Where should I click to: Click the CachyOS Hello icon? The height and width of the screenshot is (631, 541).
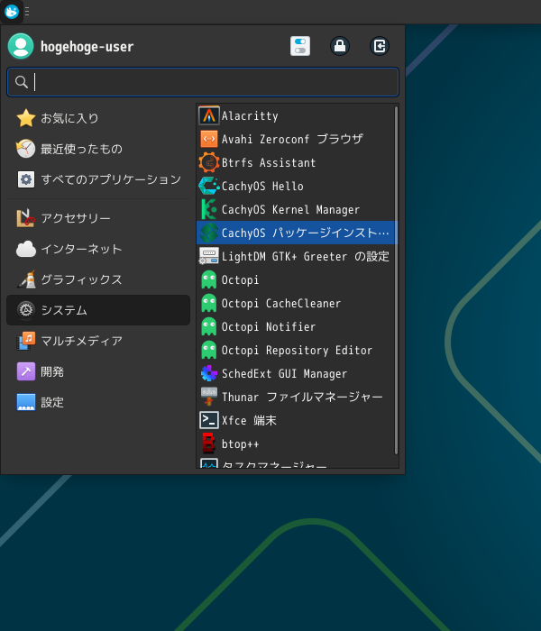coord(208,186)
